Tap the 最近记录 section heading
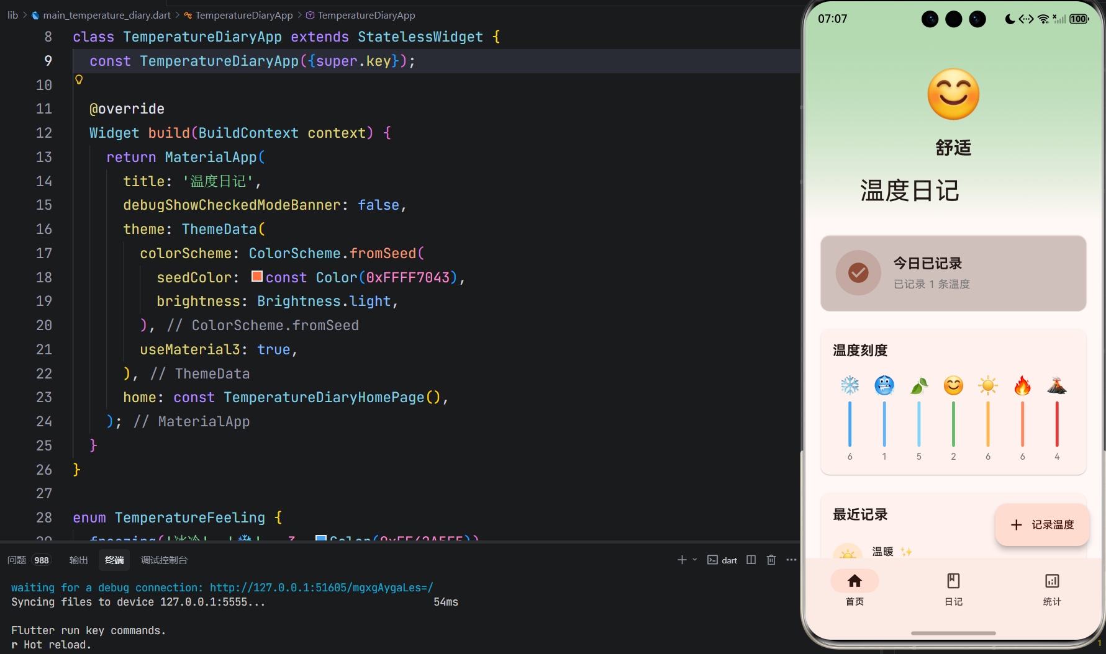 pyautogui.click(x=860, y=514)
